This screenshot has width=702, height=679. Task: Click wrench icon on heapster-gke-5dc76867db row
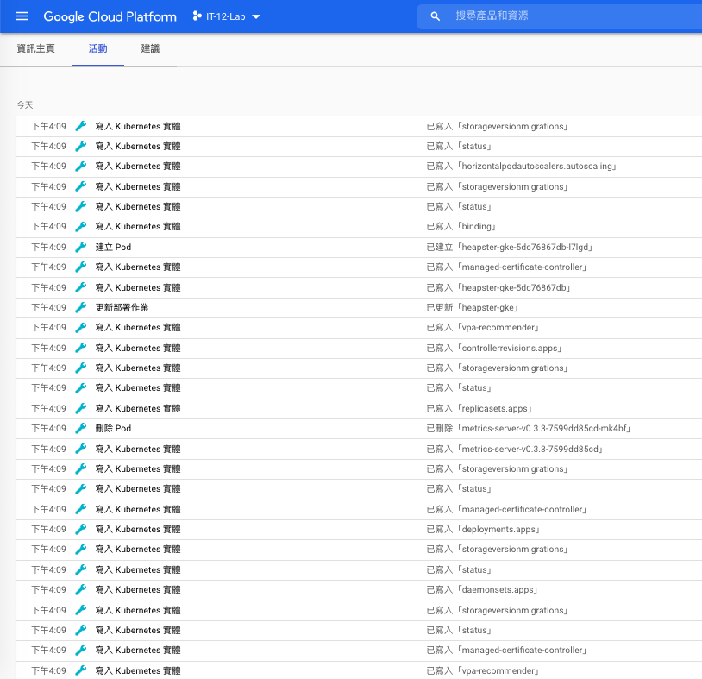pyautogui.click(x=81, y=287)
